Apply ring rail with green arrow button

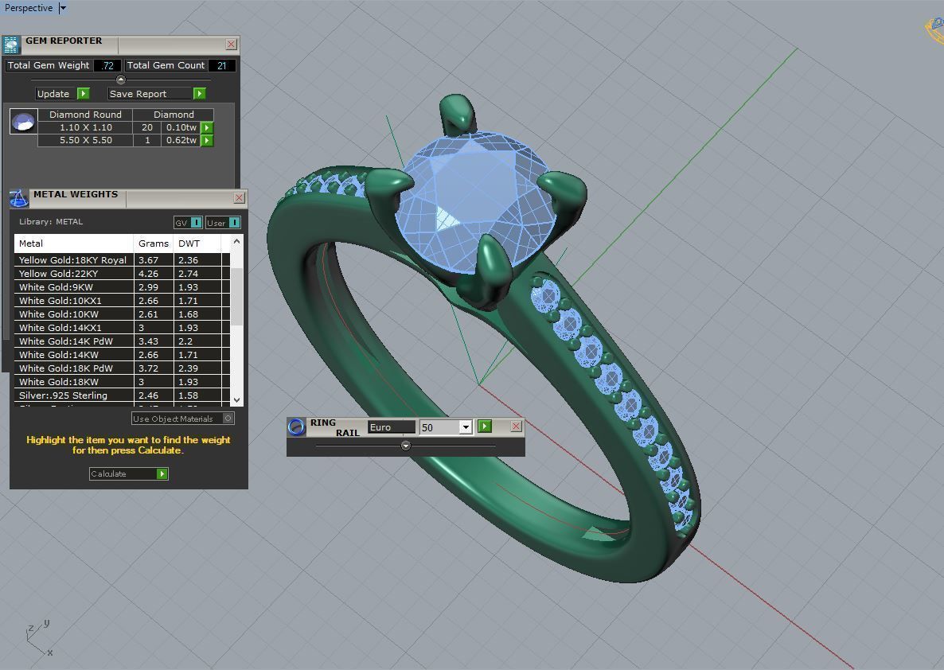point(485,427)
